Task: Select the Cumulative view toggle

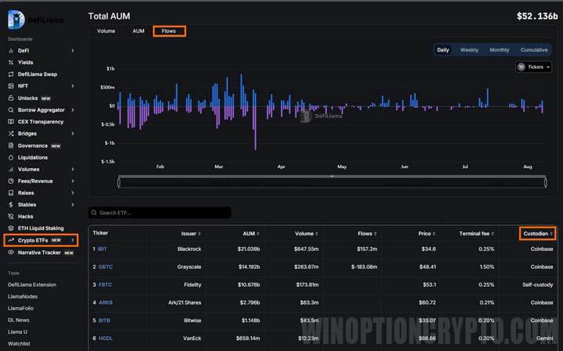Action: coord(534,50)
